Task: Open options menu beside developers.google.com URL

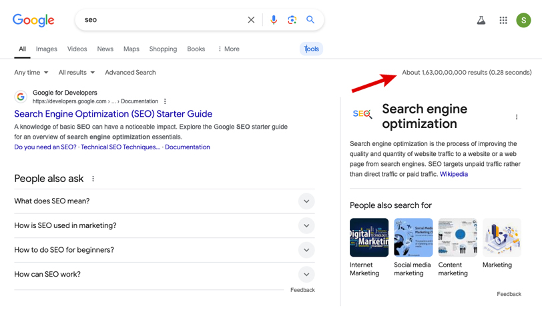Action: (165, 101)
